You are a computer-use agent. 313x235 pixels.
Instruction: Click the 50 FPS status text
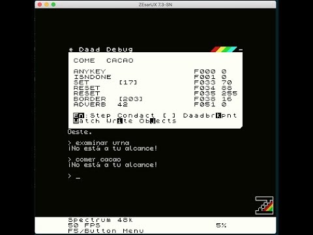(84, 225)
